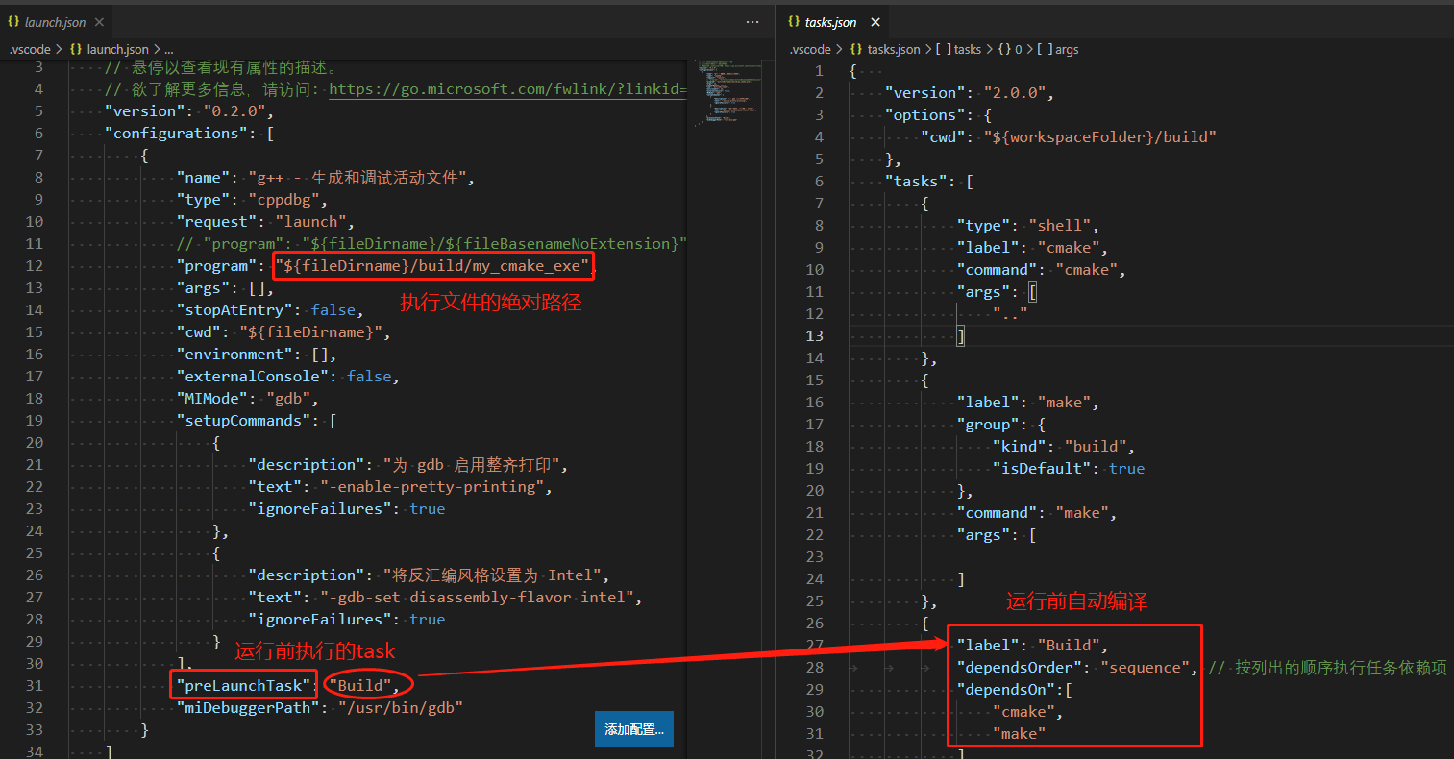
Task: Open the 0 object breadcrumb segment
Action: tap(1009, 49)
